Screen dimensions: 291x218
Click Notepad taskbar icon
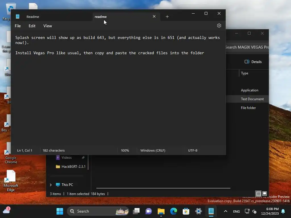(211, 211)
